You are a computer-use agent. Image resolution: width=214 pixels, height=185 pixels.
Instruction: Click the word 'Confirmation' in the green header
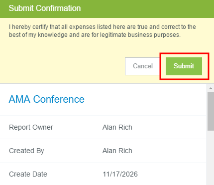tap(58, 8)
